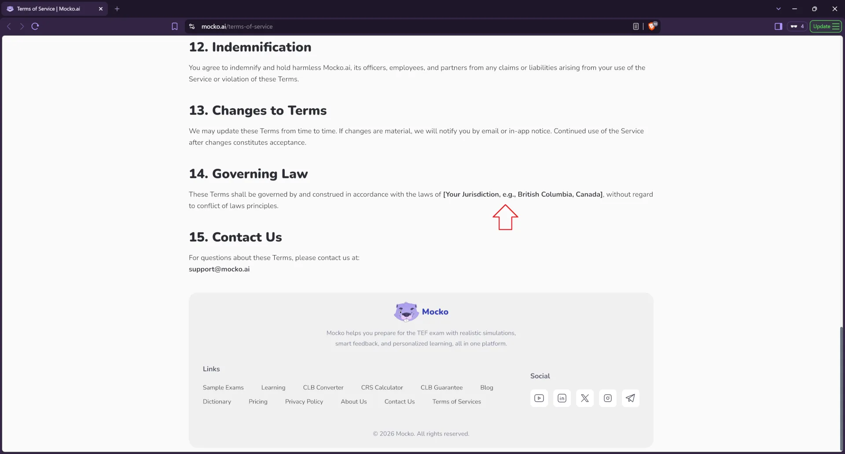
Task: Open a new browser tab
Action: [x=117, y=9]
